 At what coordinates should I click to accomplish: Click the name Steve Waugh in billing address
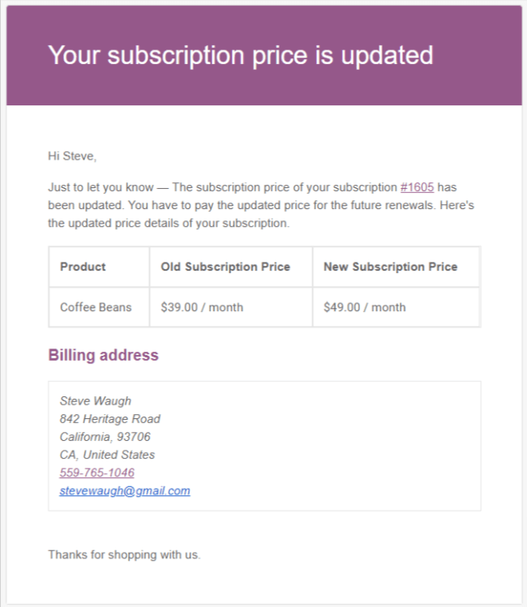pos(96,401)
